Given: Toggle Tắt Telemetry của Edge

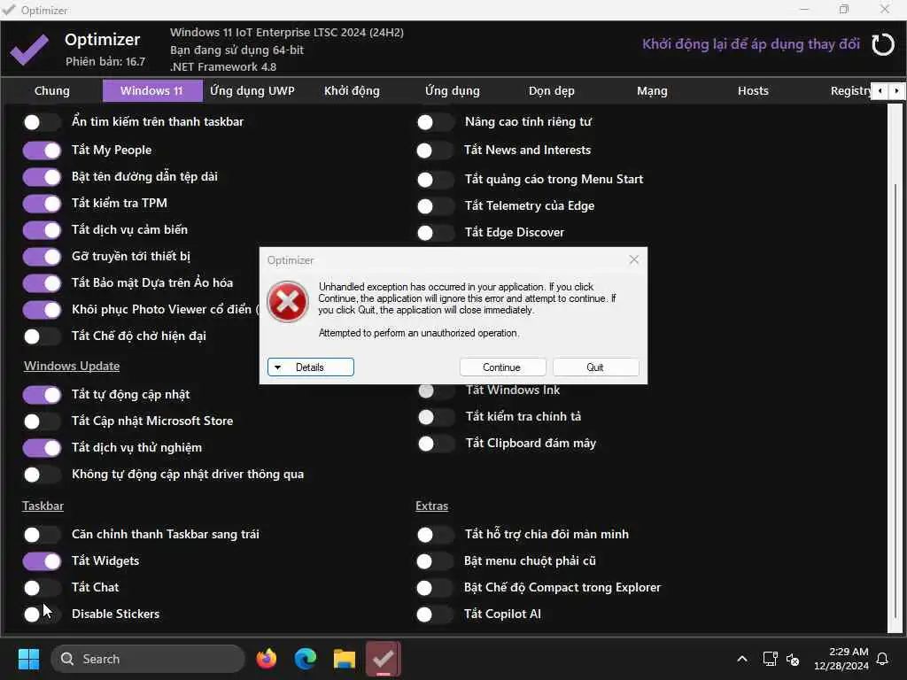Looking at the screenshot, I should (x=435, y=205).
